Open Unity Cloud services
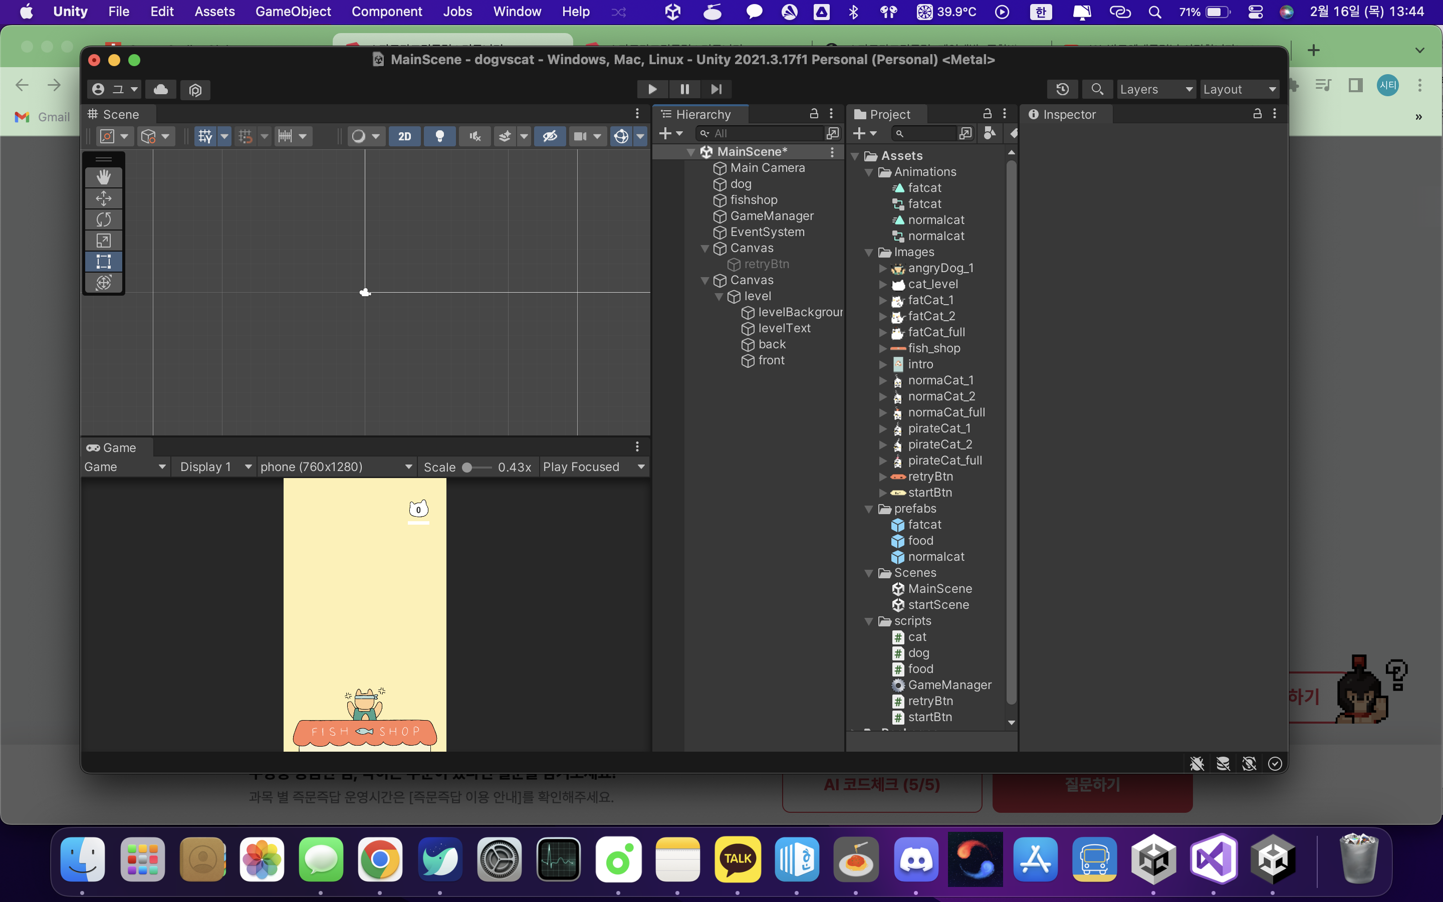Screen dimensions: 1443x902 click(x=160, y=90)
